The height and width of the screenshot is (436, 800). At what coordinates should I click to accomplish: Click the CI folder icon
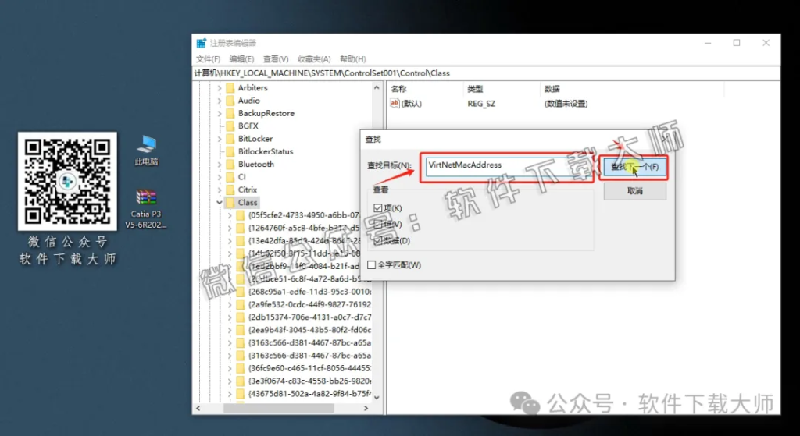click(230, 177)
